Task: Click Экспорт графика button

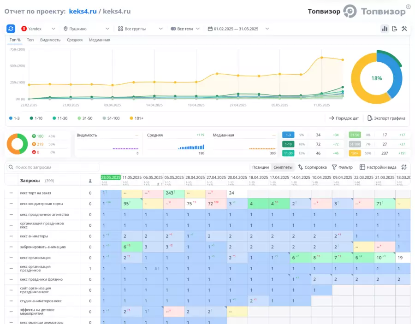Action: coord(386,118)
